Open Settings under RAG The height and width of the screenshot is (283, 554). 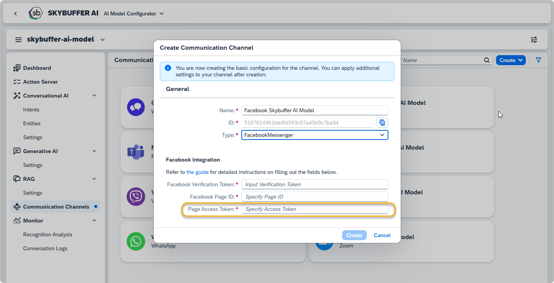(x=33, y=193)
